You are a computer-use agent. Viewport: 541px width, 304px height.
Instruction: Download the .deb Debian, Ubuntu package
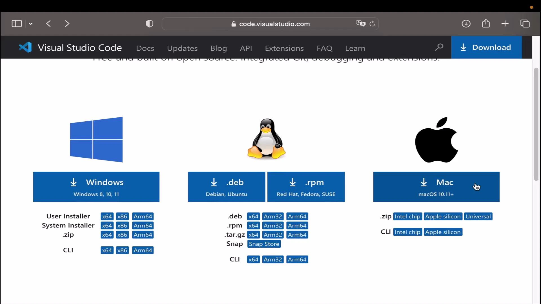(x=227, y=187)
